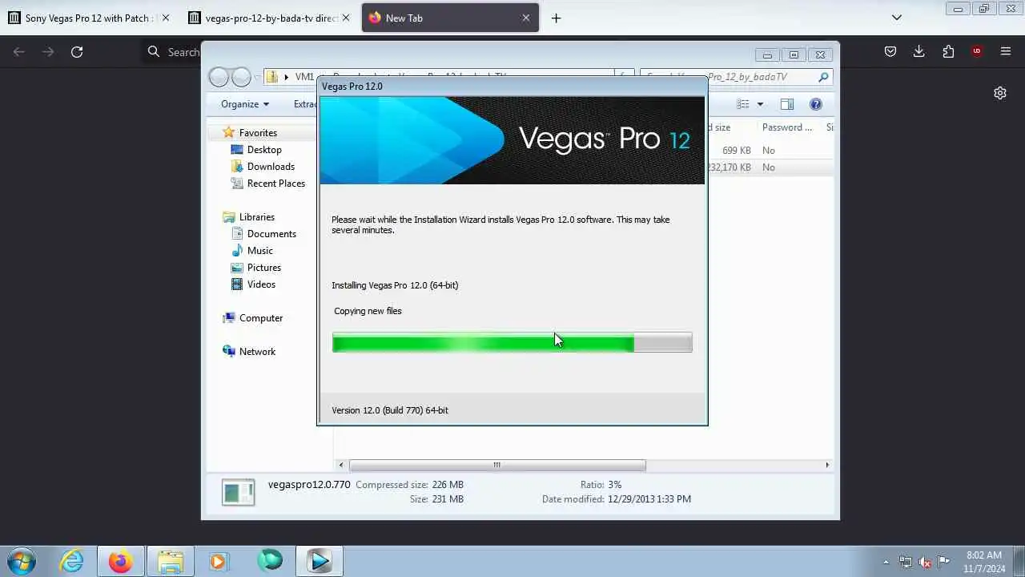This screenshot has height=577, width=1025.
Task: Close the Sony Vegas Pro 12 tab
Action: [x=166, y=18]
